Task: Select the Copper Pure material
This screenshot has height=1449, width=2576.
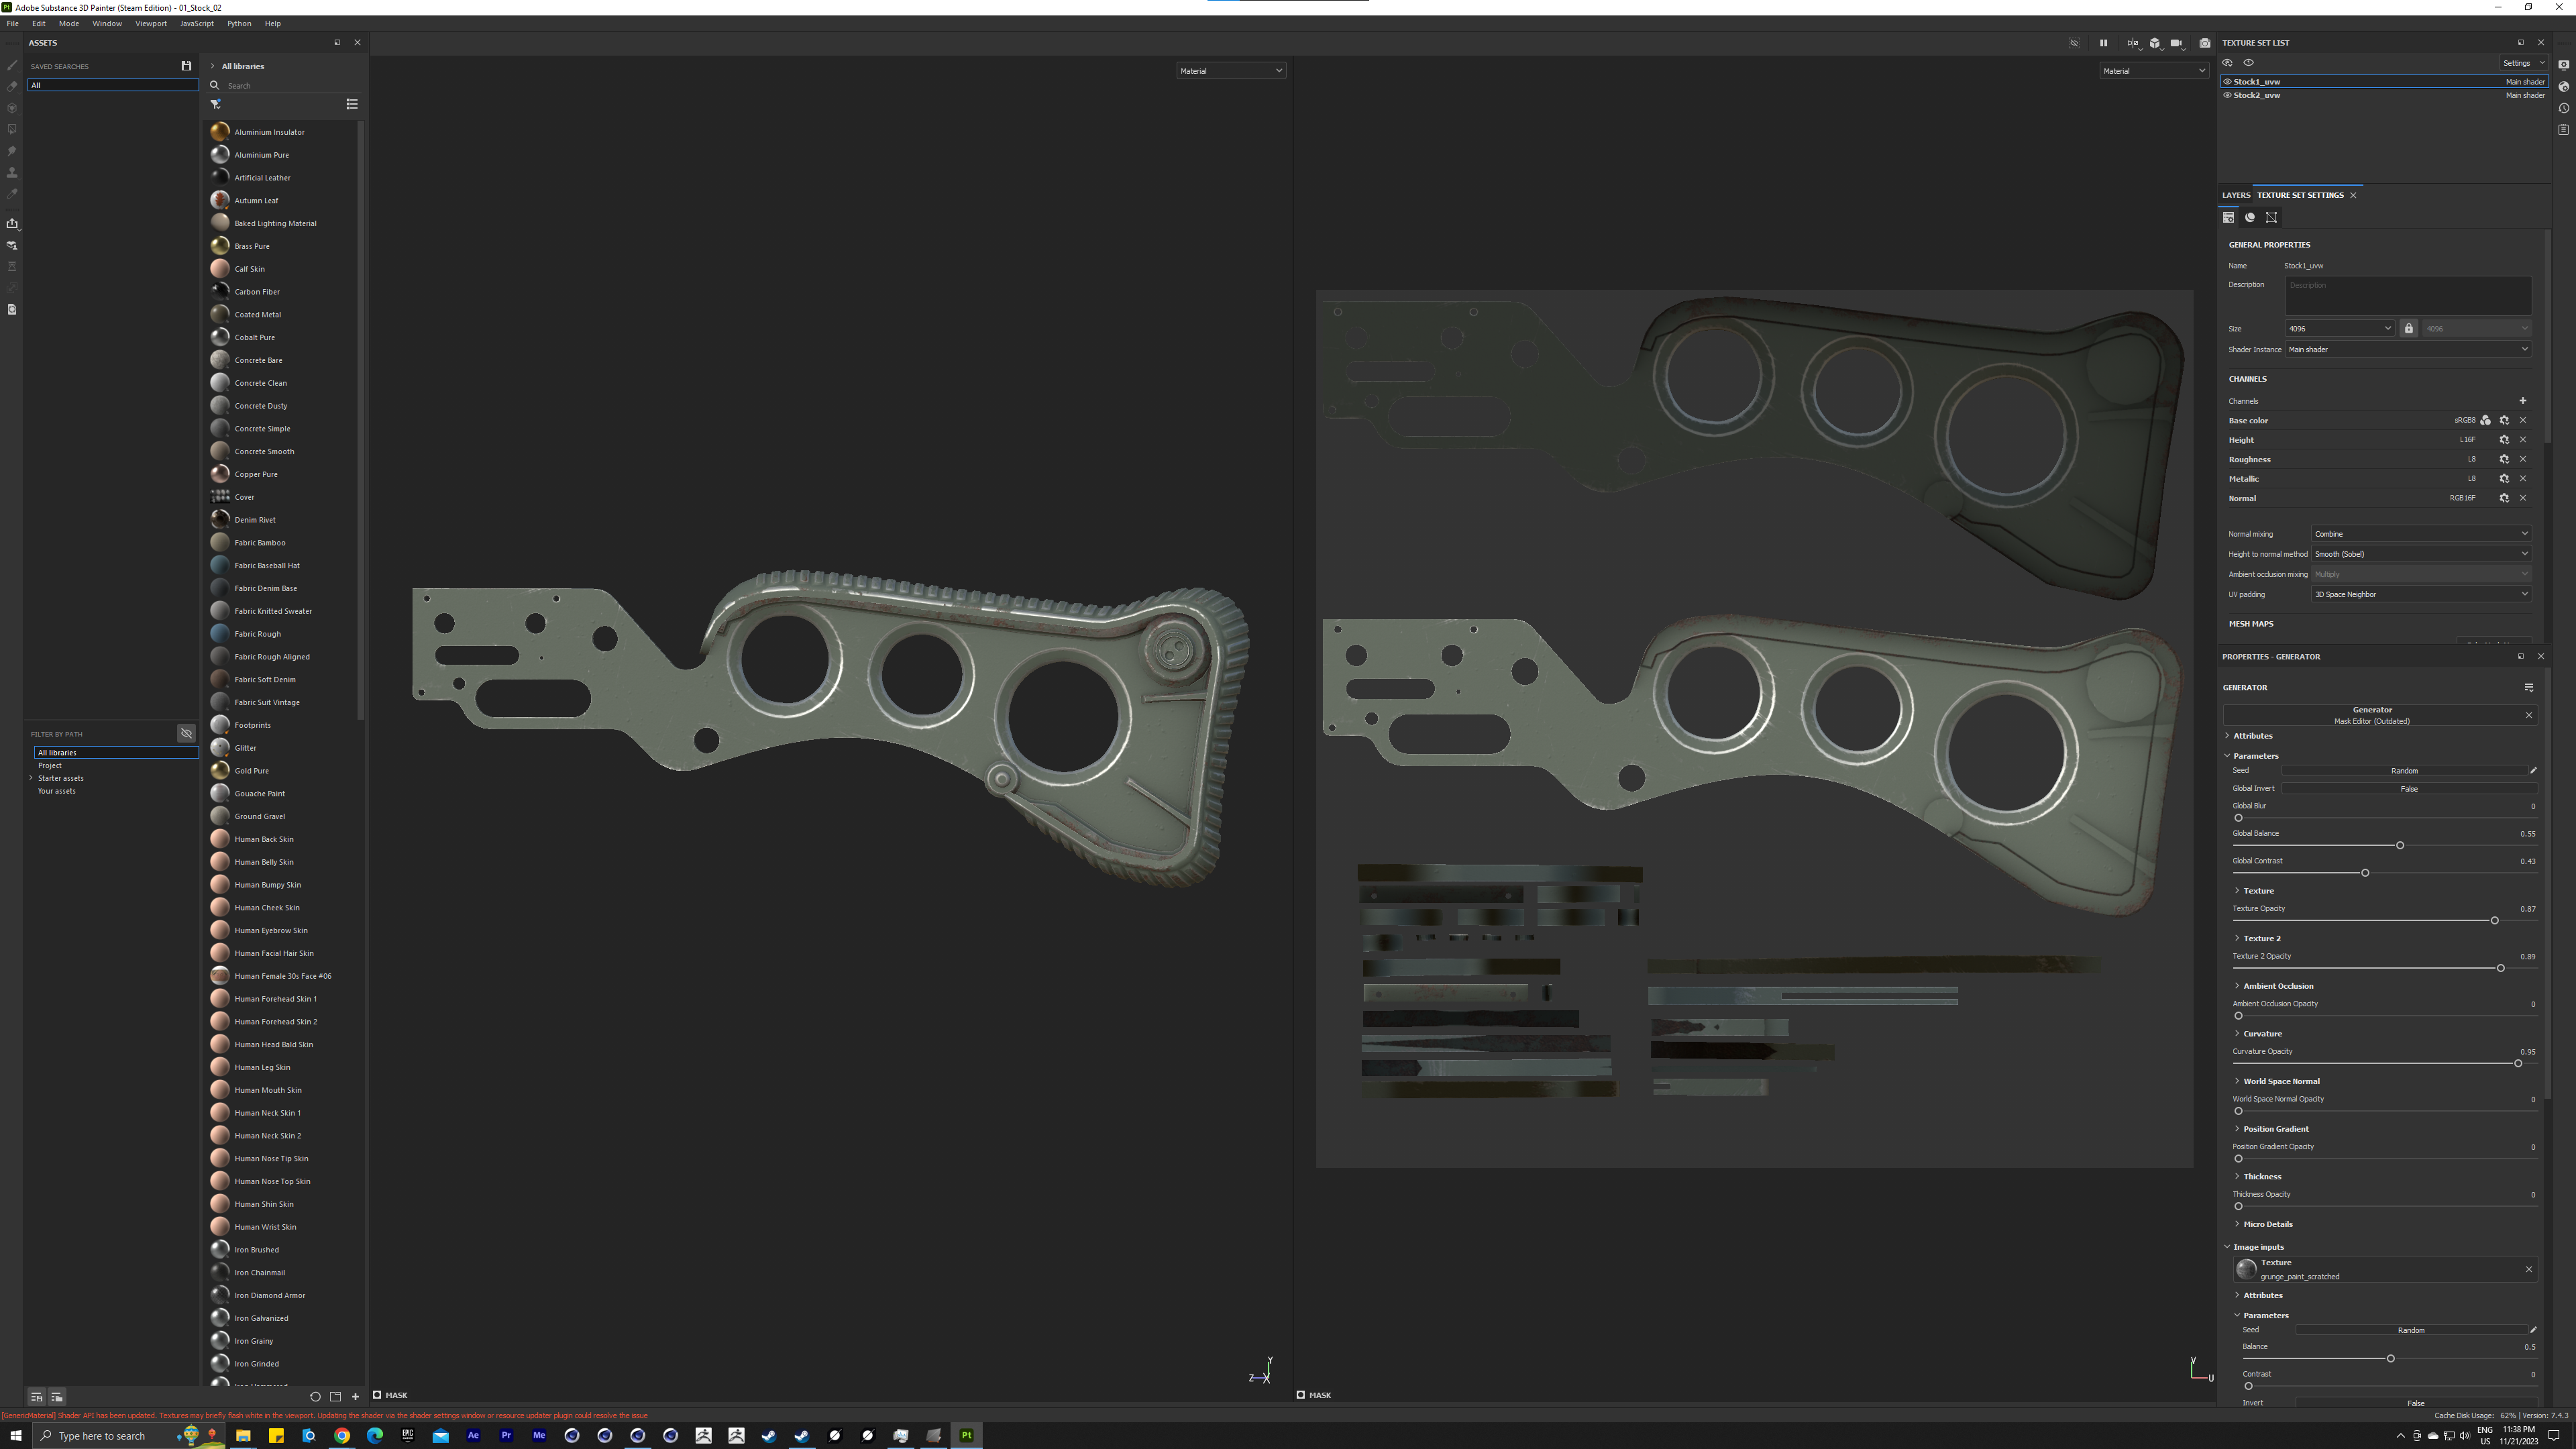Action: tap(256, 474)
